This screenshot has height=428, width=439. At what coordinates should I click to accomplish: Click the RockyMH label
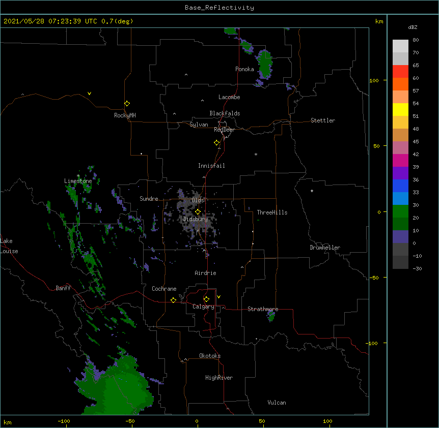(x=125, y=115)
